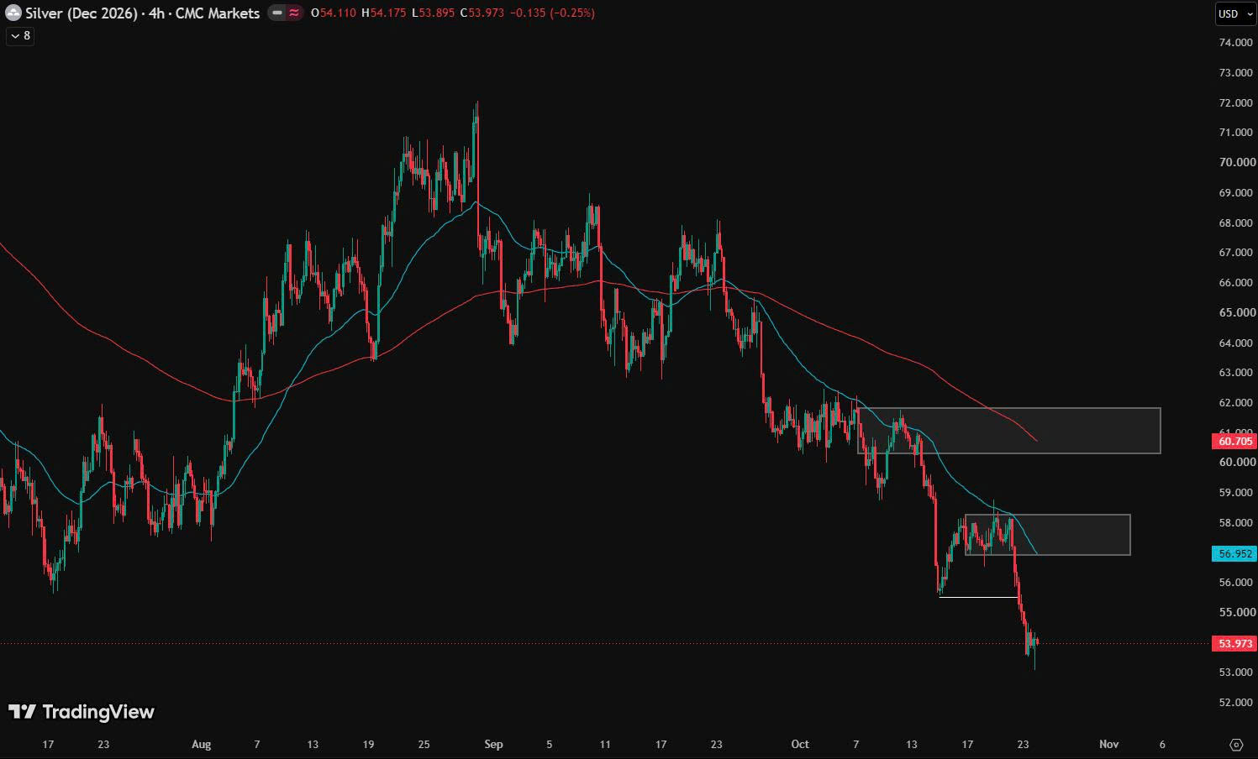
Task: Click the Nov label on time axis
Action: pyautogui.click(x=1109, y=744)
